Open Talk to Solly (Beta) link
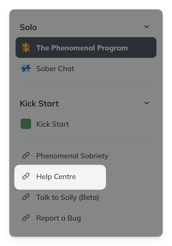The width and height of the screenshot is (172, 246). point(68,197)
